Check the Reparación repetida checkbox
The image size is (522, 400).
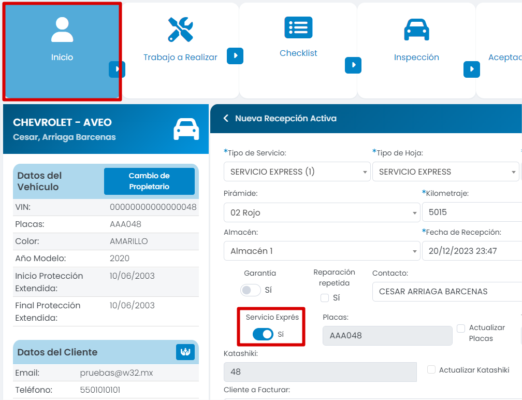pyautogui.click(x=325, y=298)
